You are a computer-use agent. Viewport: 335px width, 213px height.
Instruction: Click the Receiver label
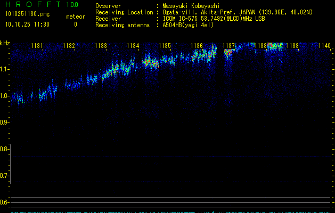[108, 19]
